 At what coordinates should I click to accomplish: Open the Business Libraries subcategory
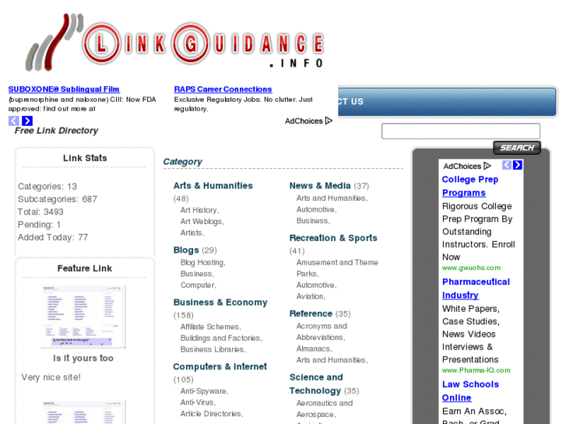coord(213,349)
